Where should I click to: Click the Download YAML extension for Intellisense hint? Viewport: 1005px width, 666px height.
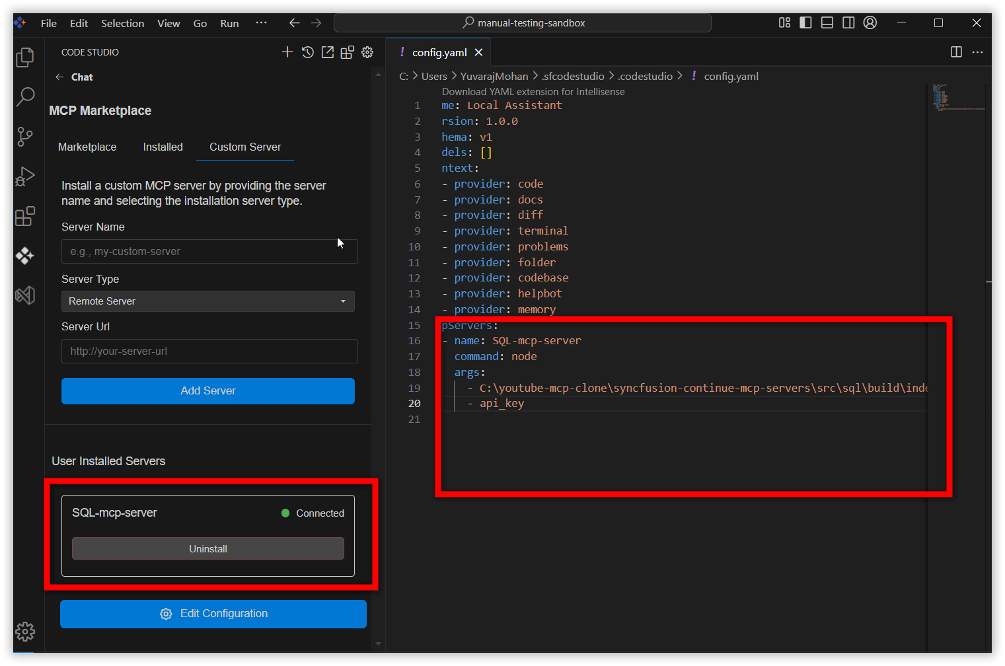(533, 92)
